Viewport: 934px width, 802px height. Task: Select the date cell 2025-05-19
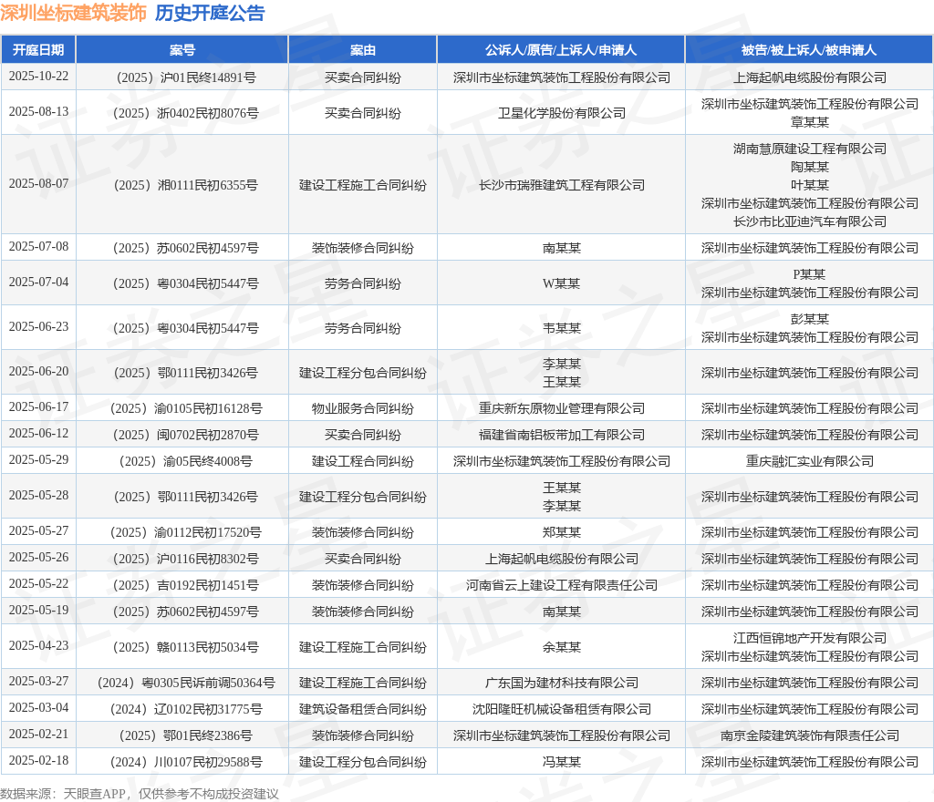pos(38,611)
